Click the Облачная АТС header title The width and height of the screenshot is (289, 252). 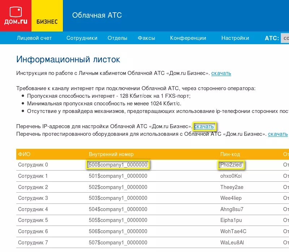(97, 15)
